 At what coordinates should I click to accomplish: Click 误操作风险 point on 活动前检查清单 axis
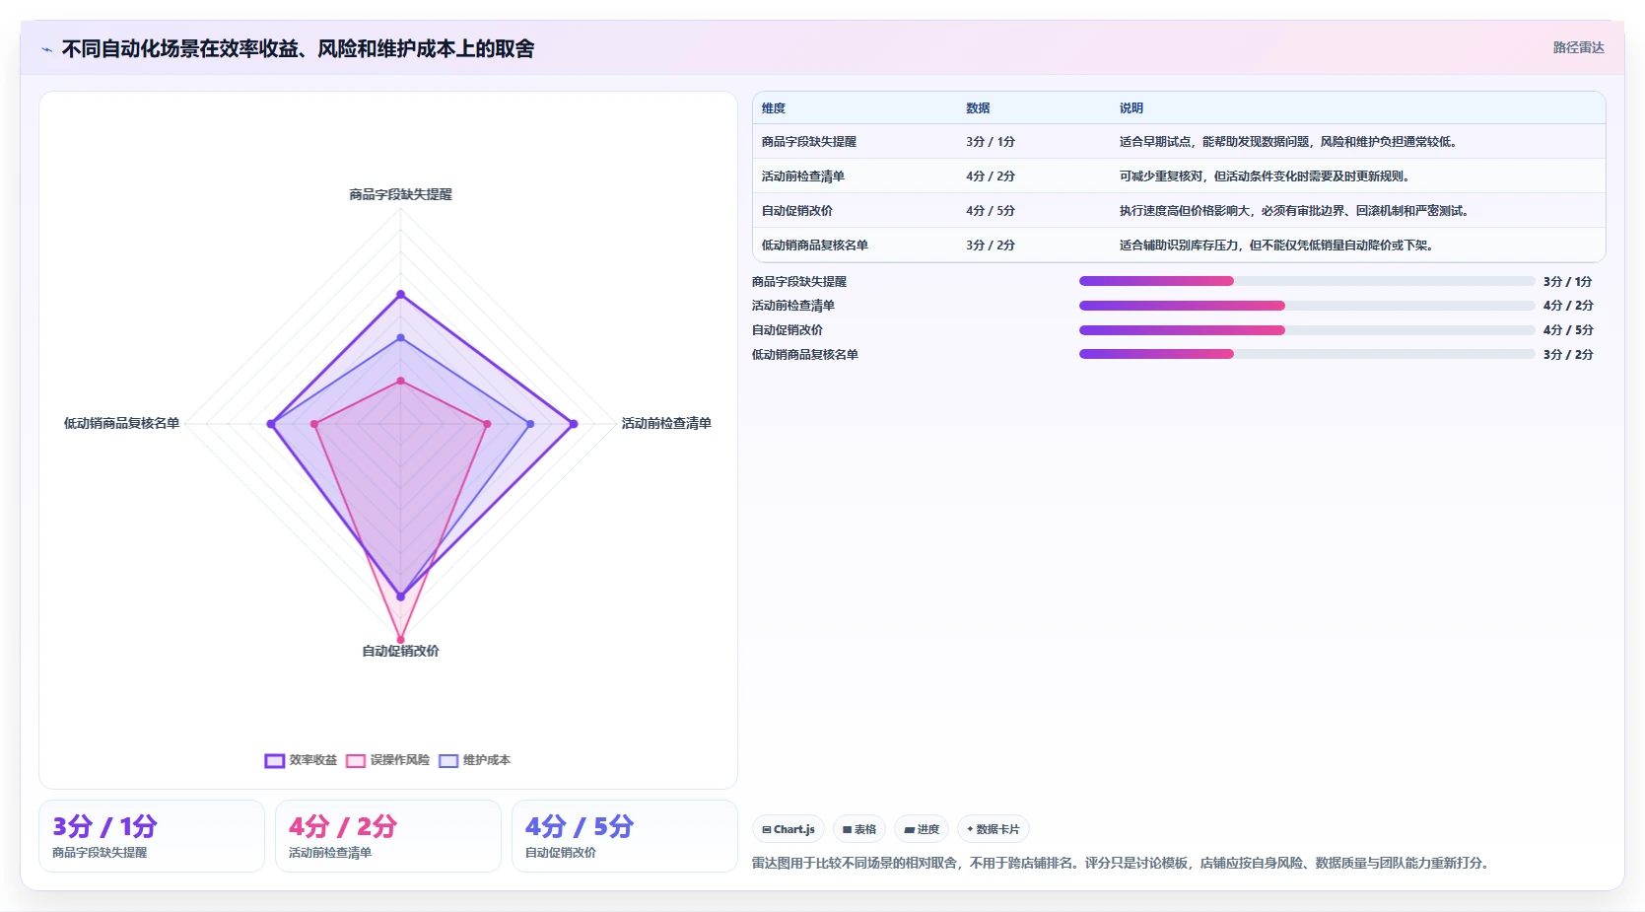[x=487, y=424]
